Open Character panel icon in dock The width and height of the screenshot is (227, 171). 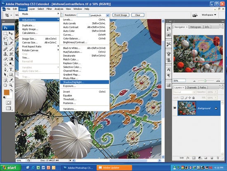[169, 70]
